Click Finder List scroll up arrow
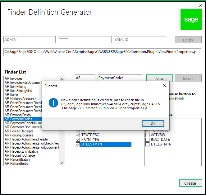Viewport: 206px width, 195px height. pyautogui.click(x=62, y=79)
